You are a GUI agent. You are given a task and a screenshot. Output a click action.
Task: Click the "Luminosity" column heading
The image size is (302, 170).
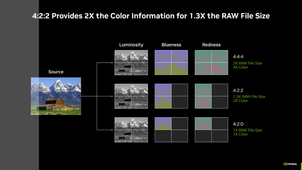131,45
